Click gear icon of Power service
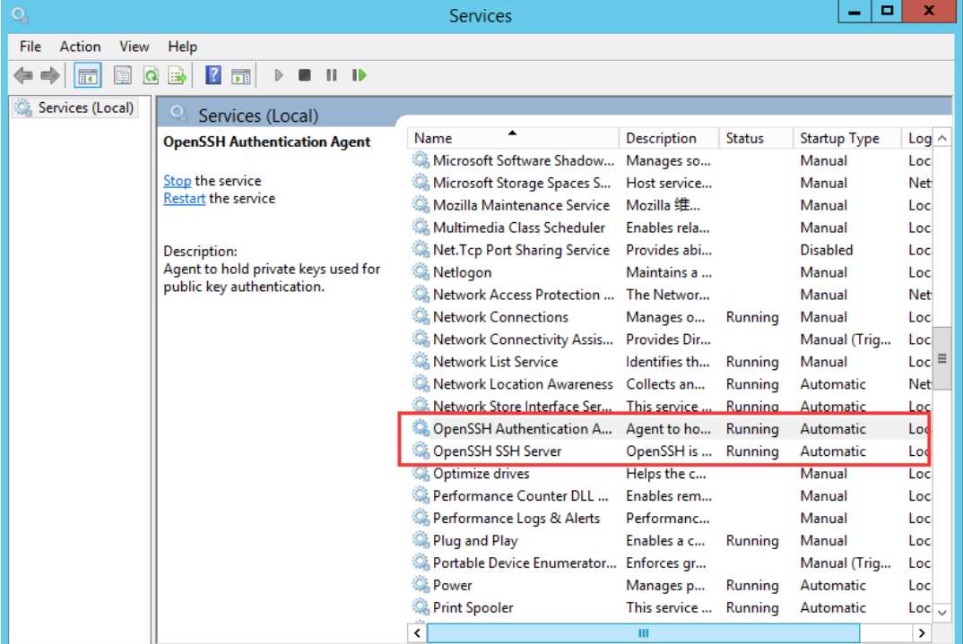Screen dimensions: 963x644 (x=421, y=585)
